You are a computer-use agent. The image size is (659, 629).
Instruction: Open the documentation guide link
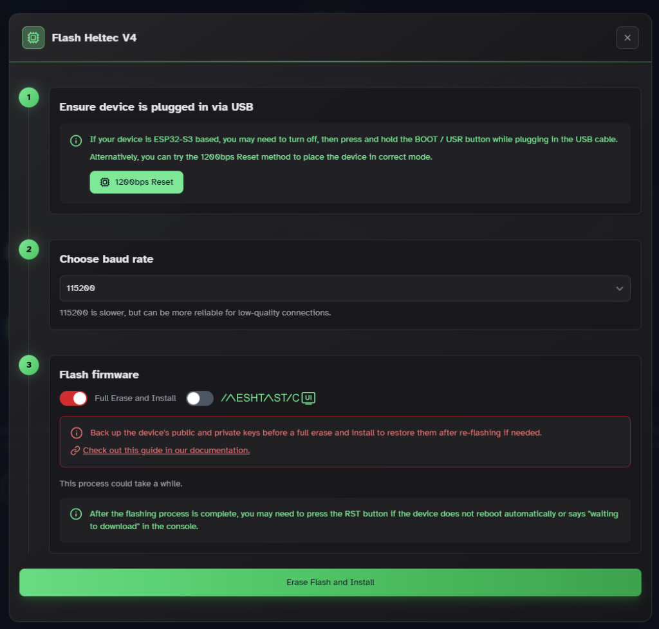click(166, 451)
